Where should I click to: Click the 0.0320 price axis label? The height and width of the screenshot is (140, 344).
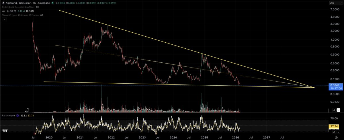point(335,102)
